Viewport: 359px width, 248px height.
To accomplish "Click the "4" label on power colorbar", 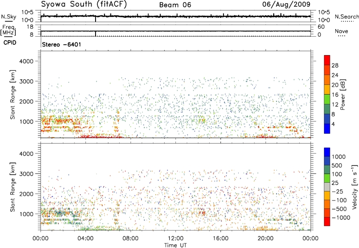I will click(x=333, y=124).
